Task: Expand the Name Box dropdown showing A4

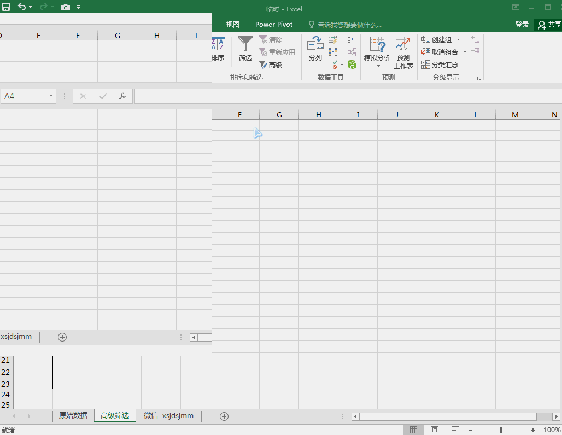Action: (x=51, y=96)
